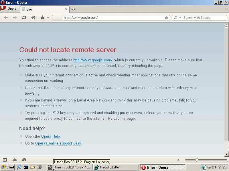Go forward to next page
Screen dimensions: 229x171
[x=15, y=18]
